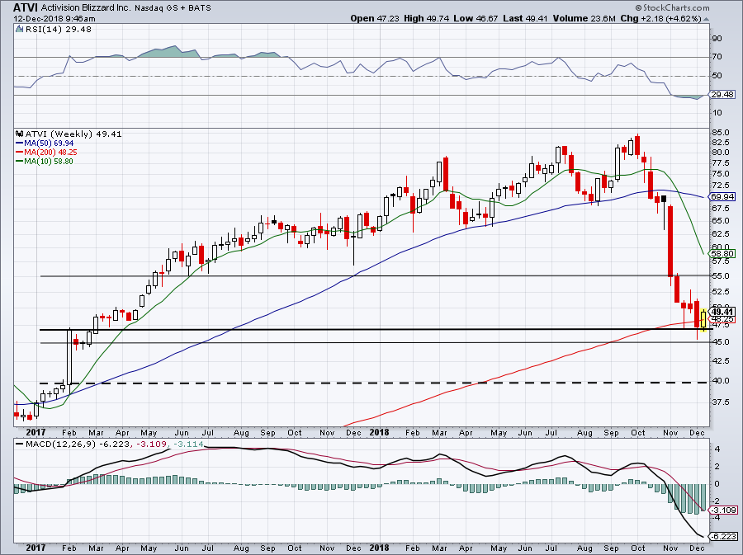Click the Chg +2.18 (+4.62%) value
Viewport: 743px width, 555px height.
tap(660, 18)
